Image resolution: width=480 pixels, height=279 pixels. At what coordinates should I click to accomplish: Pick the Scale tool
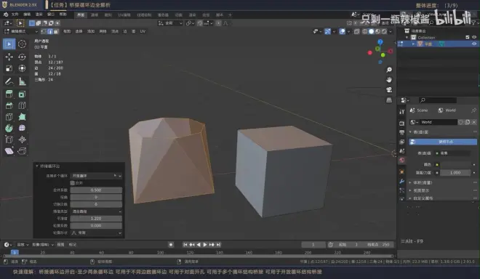9,68
